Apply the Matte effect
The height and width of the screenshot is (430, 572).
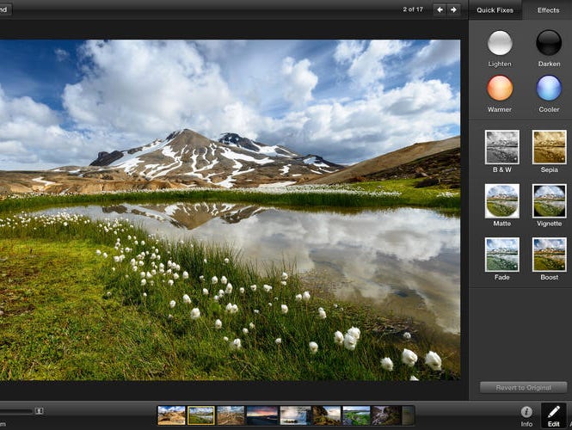[x=502, y=201]
